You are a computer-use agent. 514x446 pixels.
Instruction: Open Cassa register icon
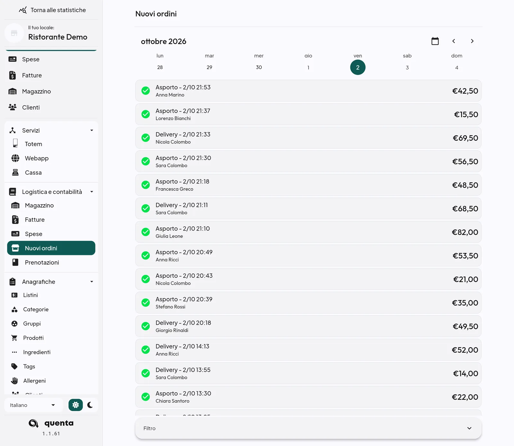click(x=15, y=172)
